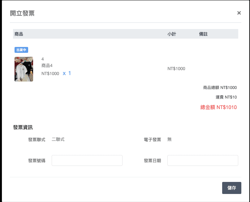The width and height of the screenshot is (250, 202).
Task: Click the 開立發票 dialog title
Action: point(22,13)
